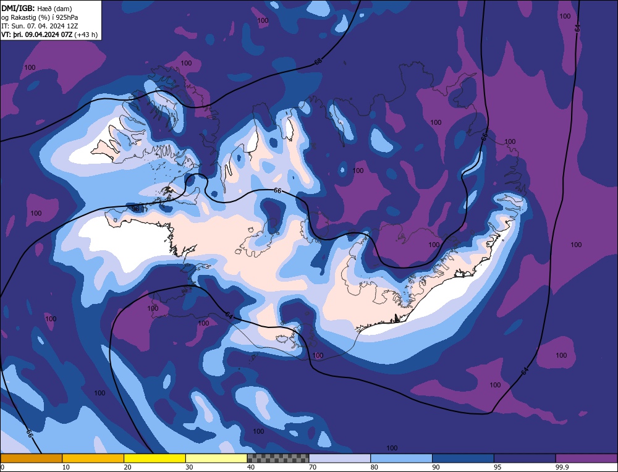Click the '80' legend scale label
Viewport: 618px width, 472px height.
[375, 467]
